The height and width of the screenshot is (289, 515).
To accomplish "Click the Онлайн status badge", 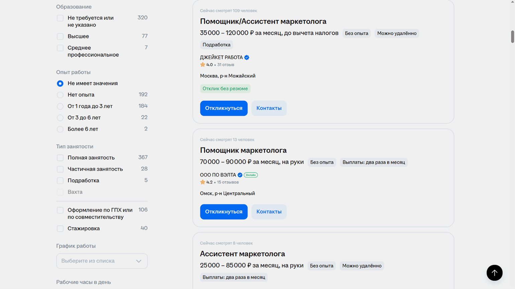I will [250, 175].
